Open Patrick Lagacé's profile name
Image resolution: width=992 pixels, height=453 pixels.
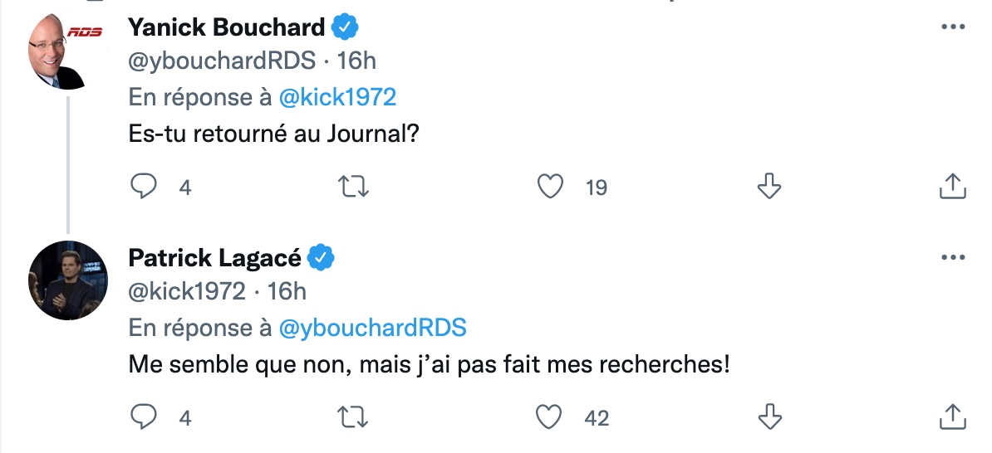tap(214, 258)
